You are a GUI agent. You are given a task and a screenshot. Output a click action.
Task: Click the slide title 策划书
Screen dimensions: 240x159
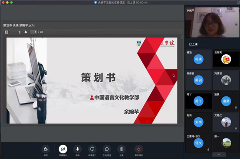pyautogui.click(x=98, y=77)
